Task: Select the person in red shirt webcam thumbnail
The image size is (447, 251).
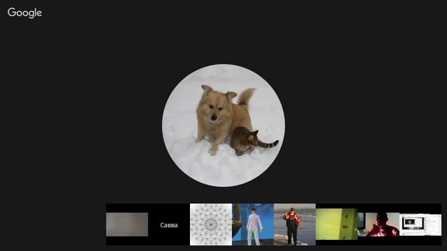Action: tap(379, 225)
